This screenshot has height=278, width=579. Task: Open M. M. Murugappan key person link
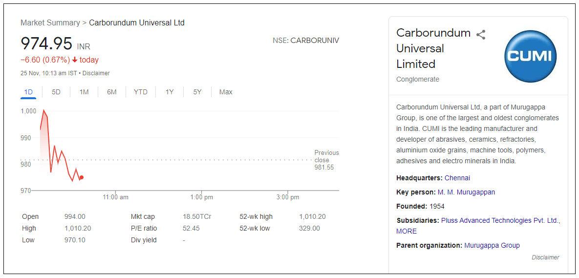pyautogui.click(x=466, y=192)
